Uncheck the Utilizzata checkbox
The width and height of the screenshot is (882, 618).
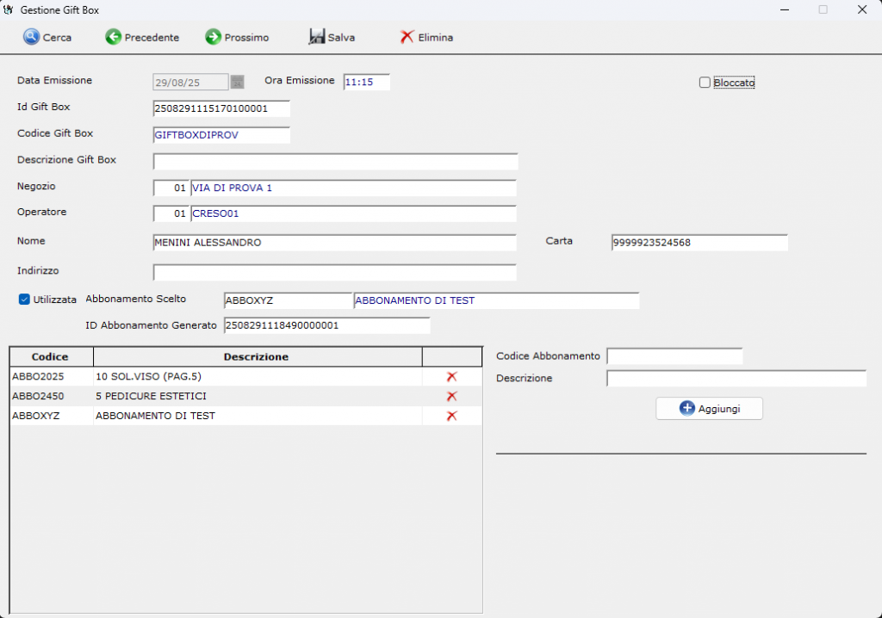(24, 300)
